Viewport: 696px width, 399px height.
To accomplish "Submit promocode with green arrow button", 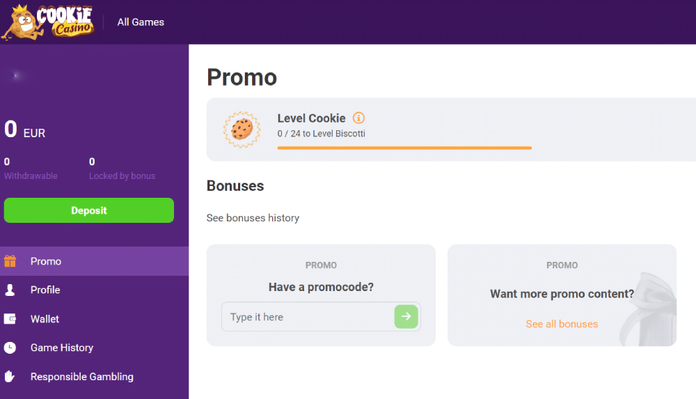I will click(406, 316).
